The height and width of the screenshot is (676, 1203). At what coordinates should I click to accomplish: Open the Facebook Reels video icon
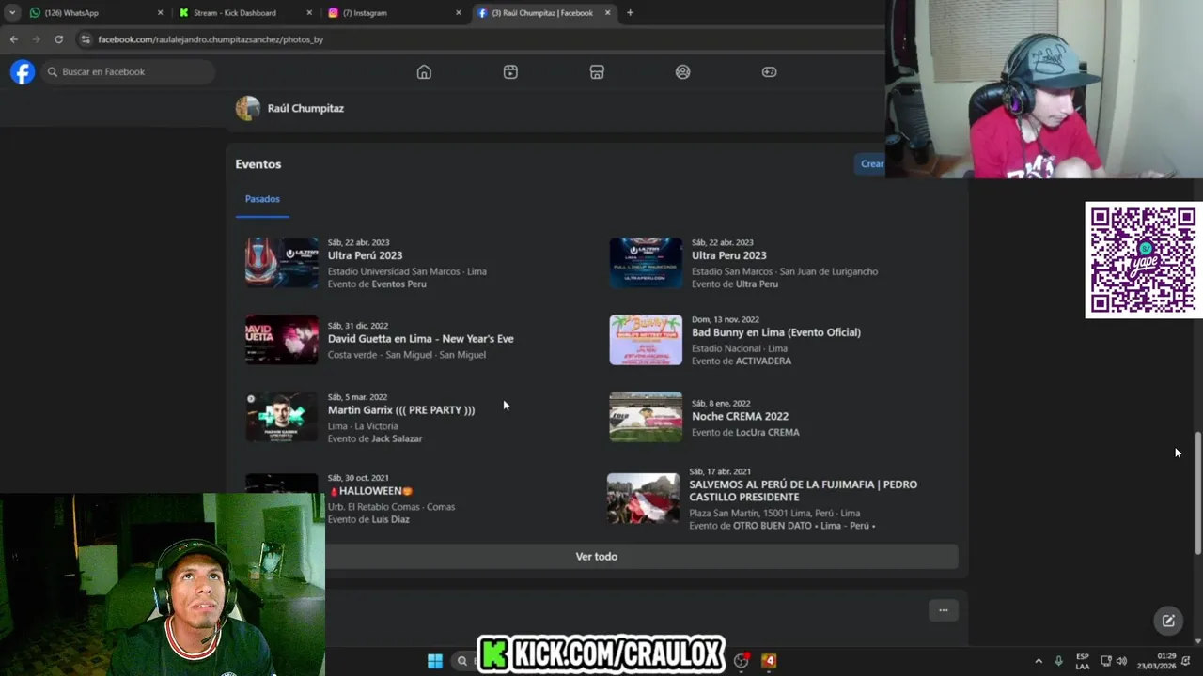510,72
